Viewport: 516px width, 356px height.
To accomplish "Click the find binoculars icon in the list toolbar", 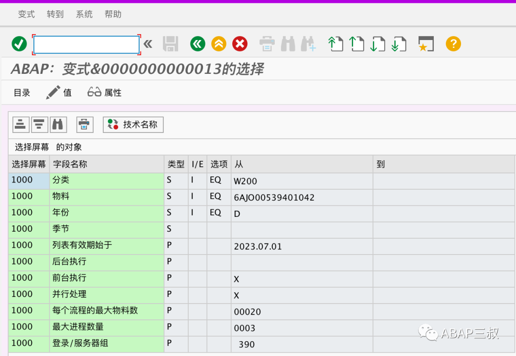I will (58, 125).
